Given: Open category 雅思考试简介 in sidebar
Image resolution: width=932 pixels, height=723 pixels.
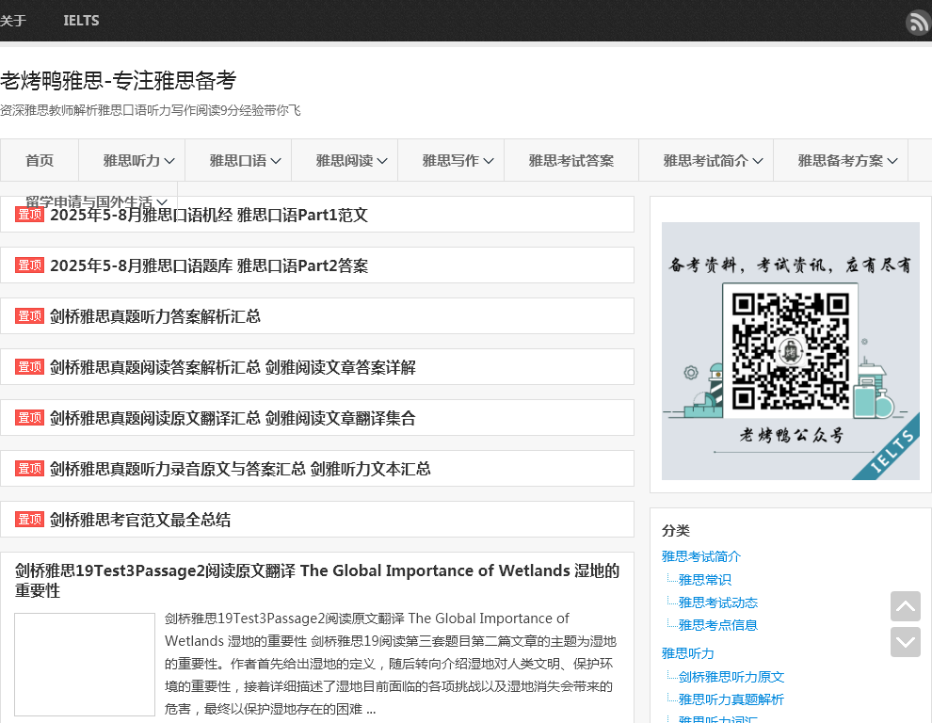Looking at the screenshot, I should (x=700, y=556).
